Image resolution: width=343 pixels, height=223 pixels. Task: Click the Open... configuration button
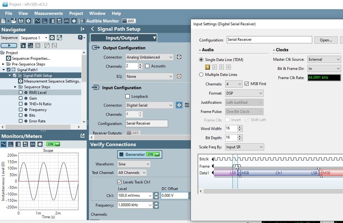coord(326,40)
